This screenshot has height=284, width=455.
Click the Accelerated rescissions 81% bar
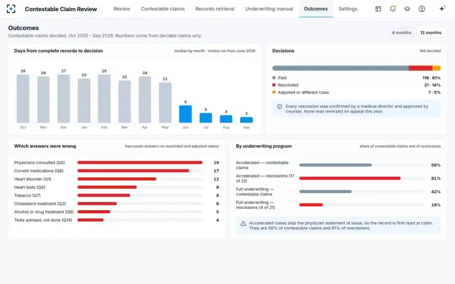pyautogui.click(x=350, y=178)
